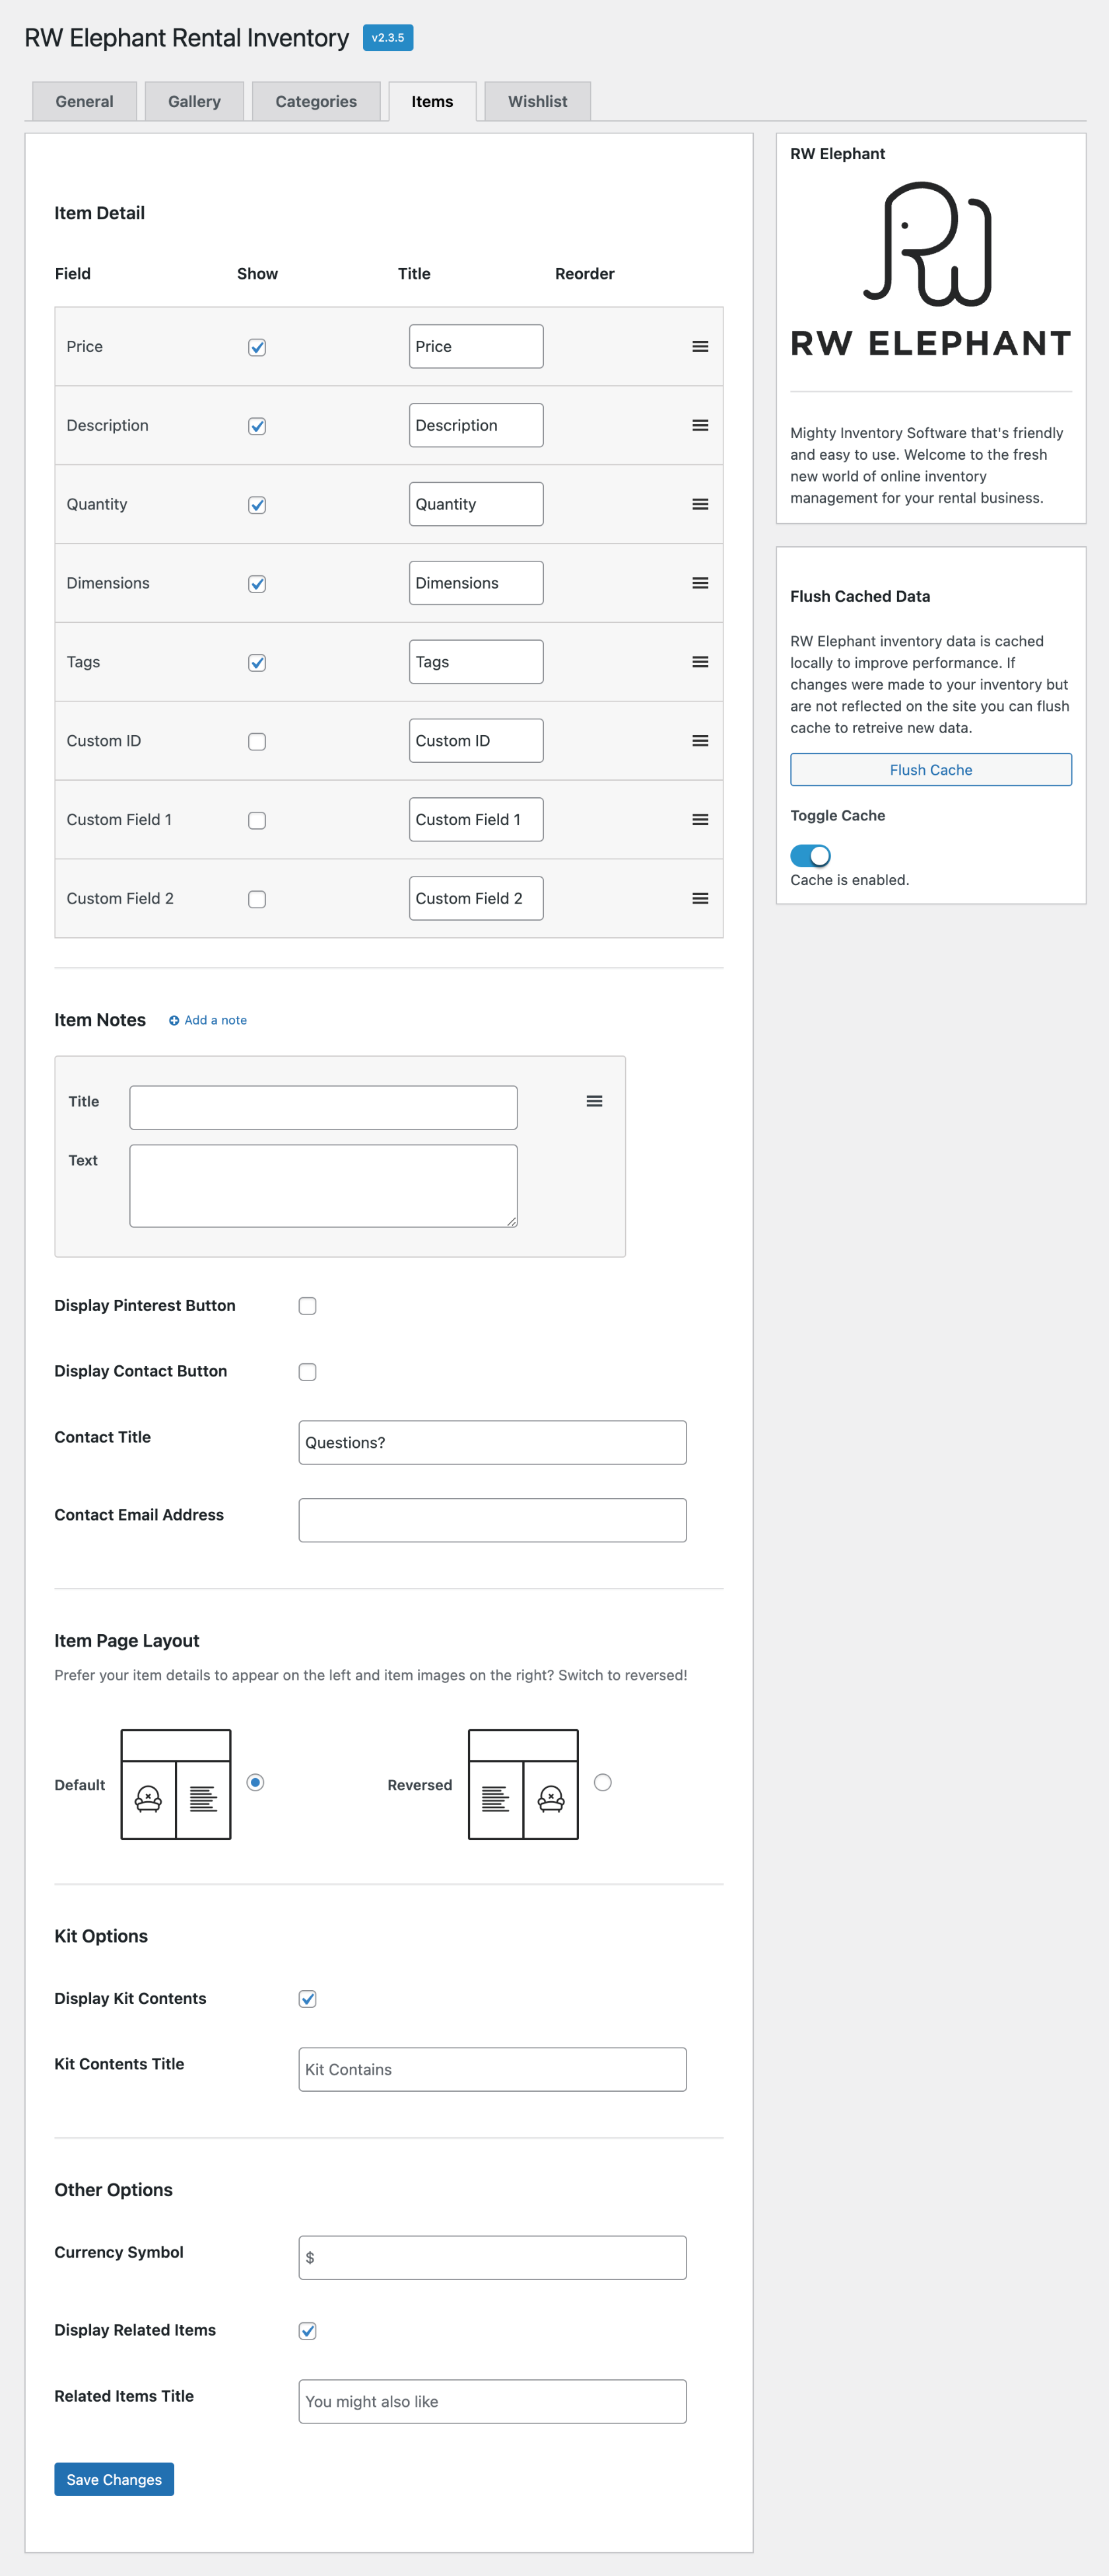Focus the Item Notes Text area
The width and height of the screenshot is (1109, 2576).
click(x=323, y=1186)
